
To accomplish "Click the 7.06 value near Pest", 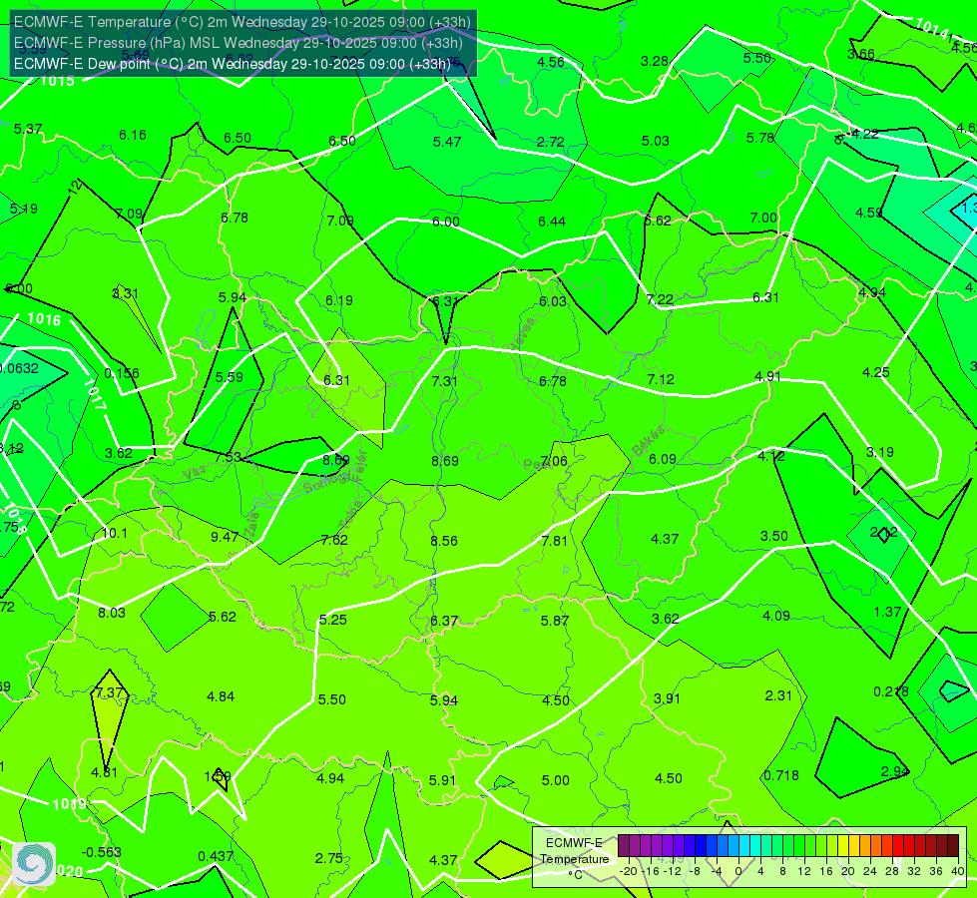I will pyautogui.click(x=554, y=461).
